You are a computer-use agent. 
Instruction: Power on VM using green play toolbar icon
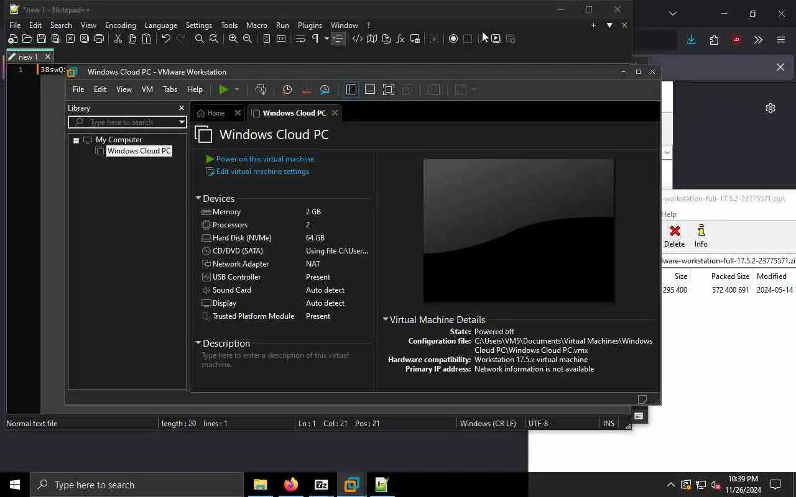coord(223,89)
